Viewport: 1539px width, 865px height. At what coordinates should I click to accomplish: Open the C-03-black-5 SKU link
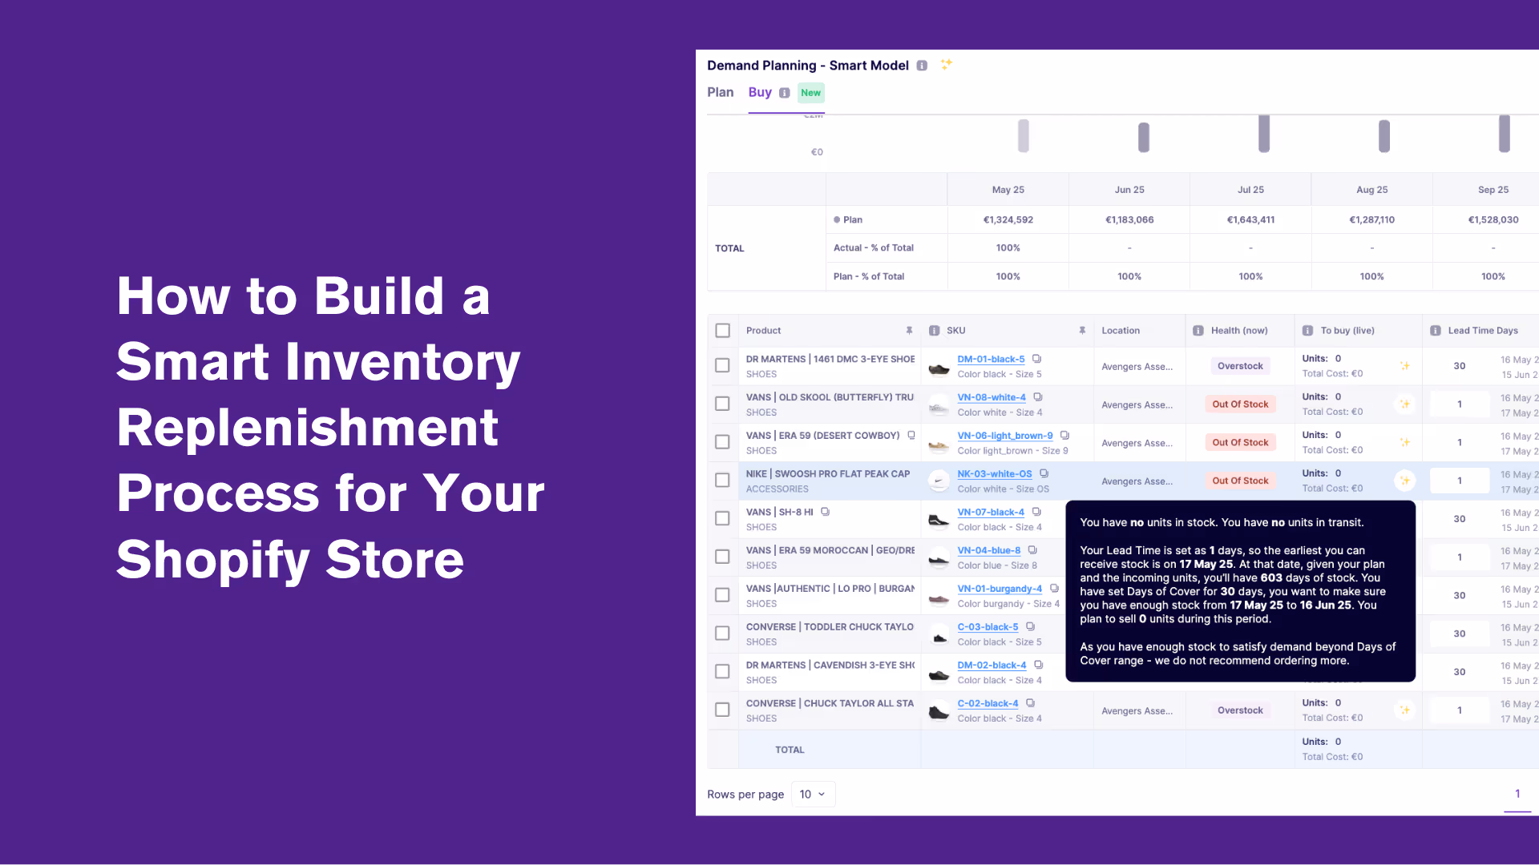(988, 627)
